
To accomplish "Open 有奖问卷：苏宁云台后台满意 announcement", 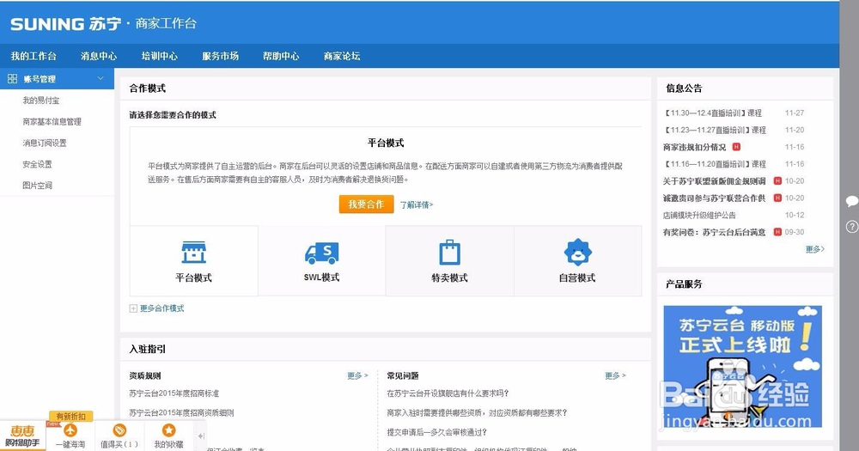I will 715,232.
